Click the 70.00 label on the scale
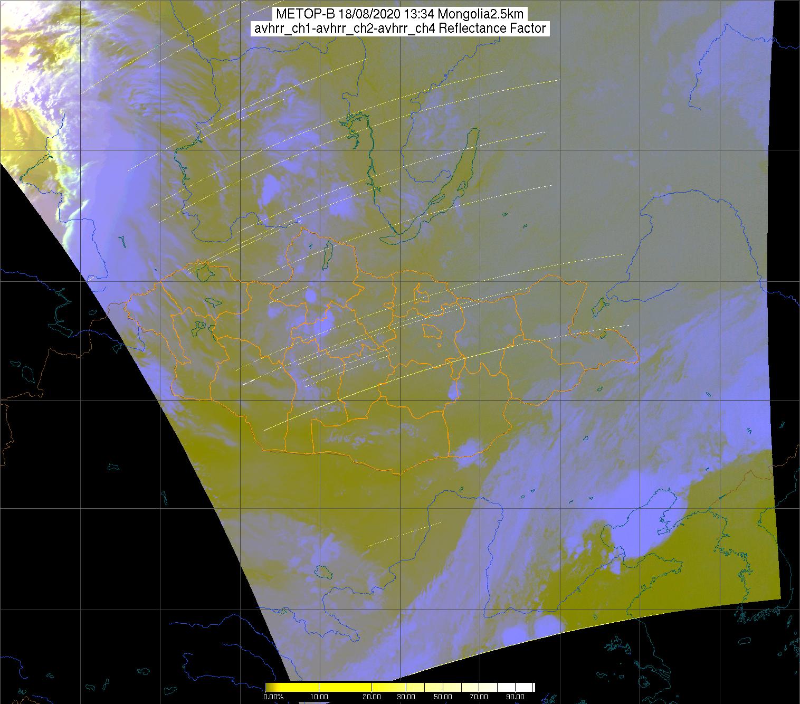 (x=479, y=697)
